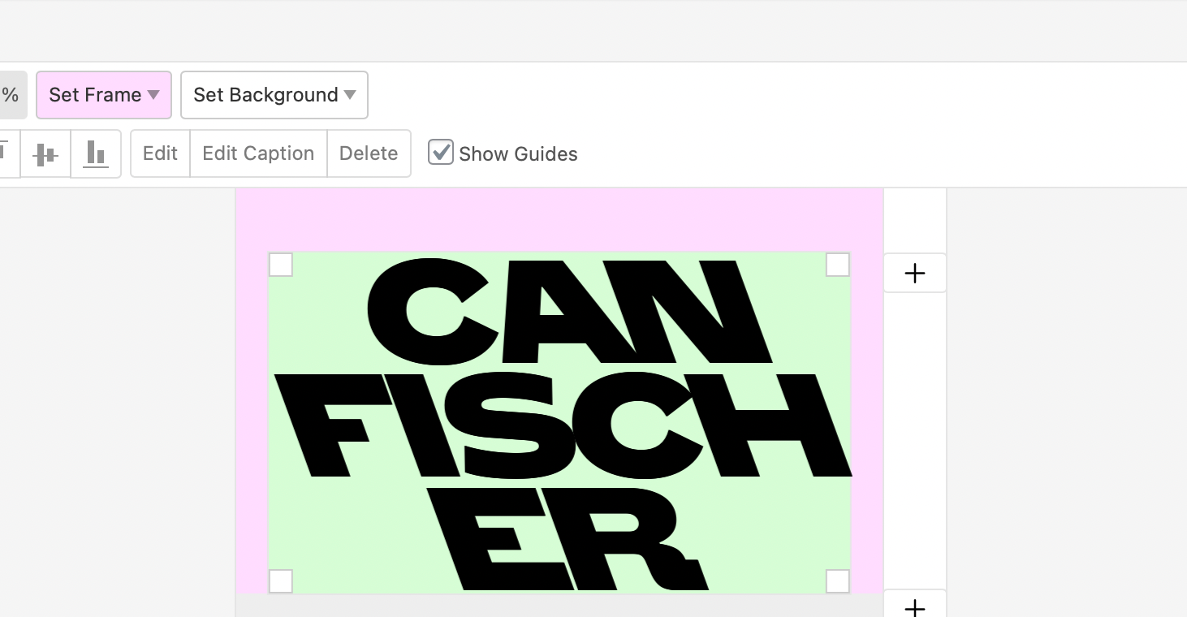
Task: Grab the top-left resize handle of the image
Action: [x=280, y=265]
